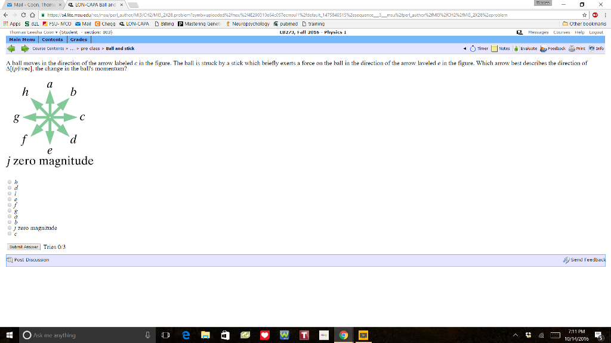Open the Main Menu item

pyautogui.click(x=22, y=40)
